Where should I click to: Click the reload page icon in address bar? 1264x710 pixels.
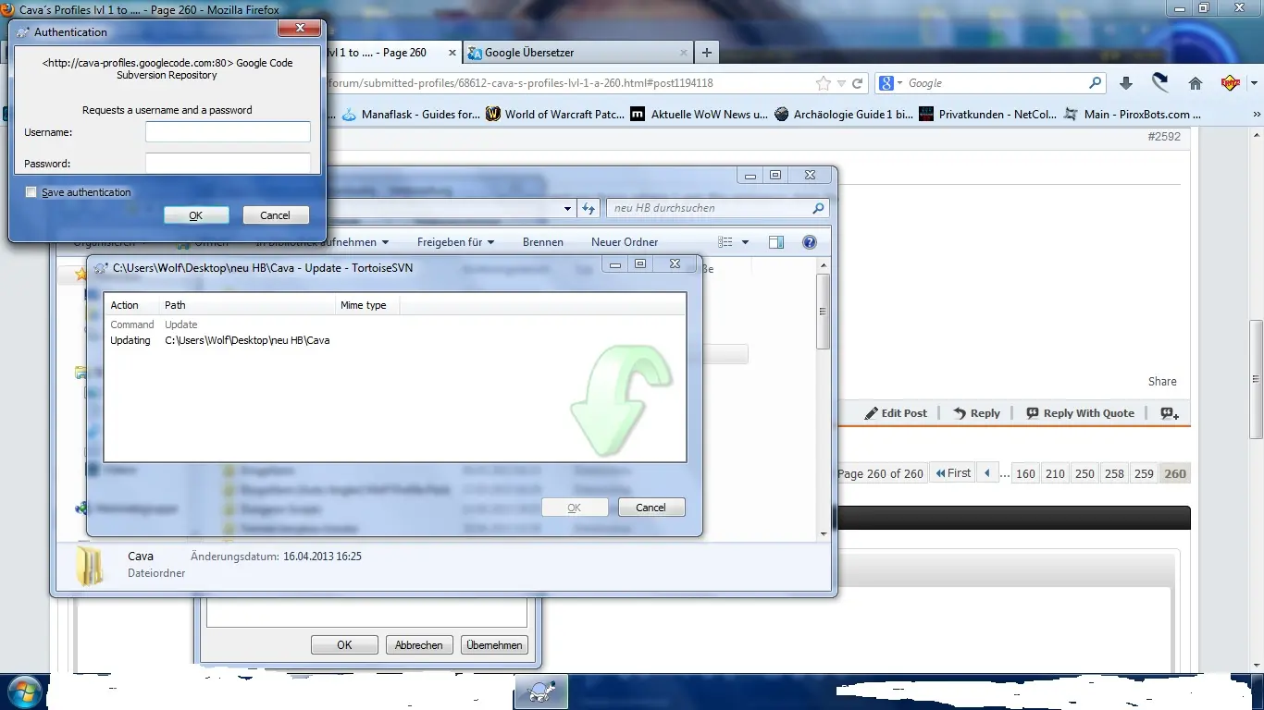(858, 83)
